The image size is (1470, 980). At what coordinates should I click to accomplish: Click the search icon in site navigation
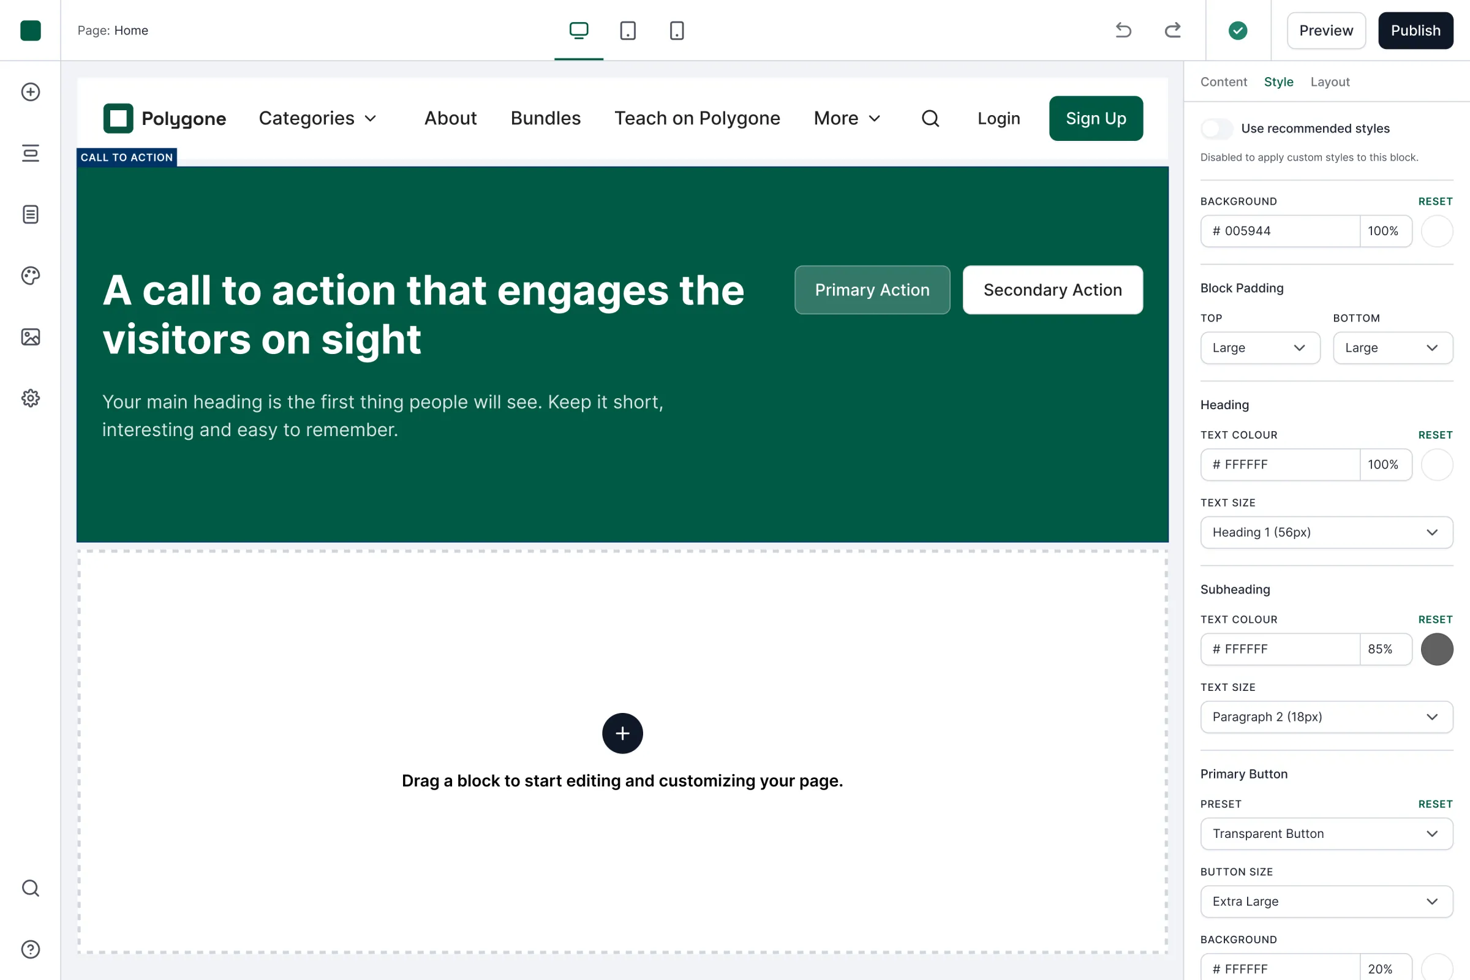pos(930,118)
